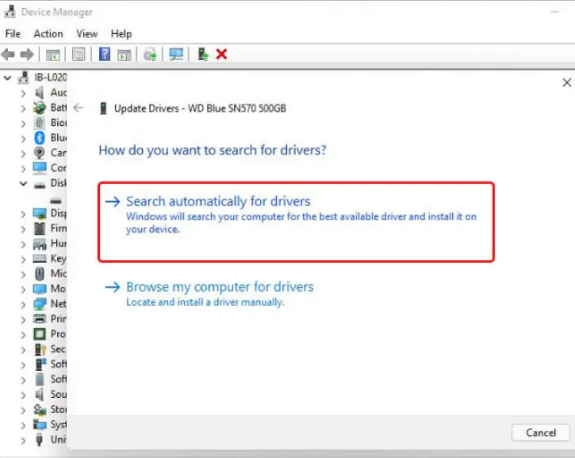Open the View menu
This screenshot has height=458, width=575.
(87, 34)
